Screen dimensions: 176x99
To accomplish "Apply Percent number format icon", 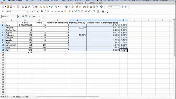I will click(72, 11).
